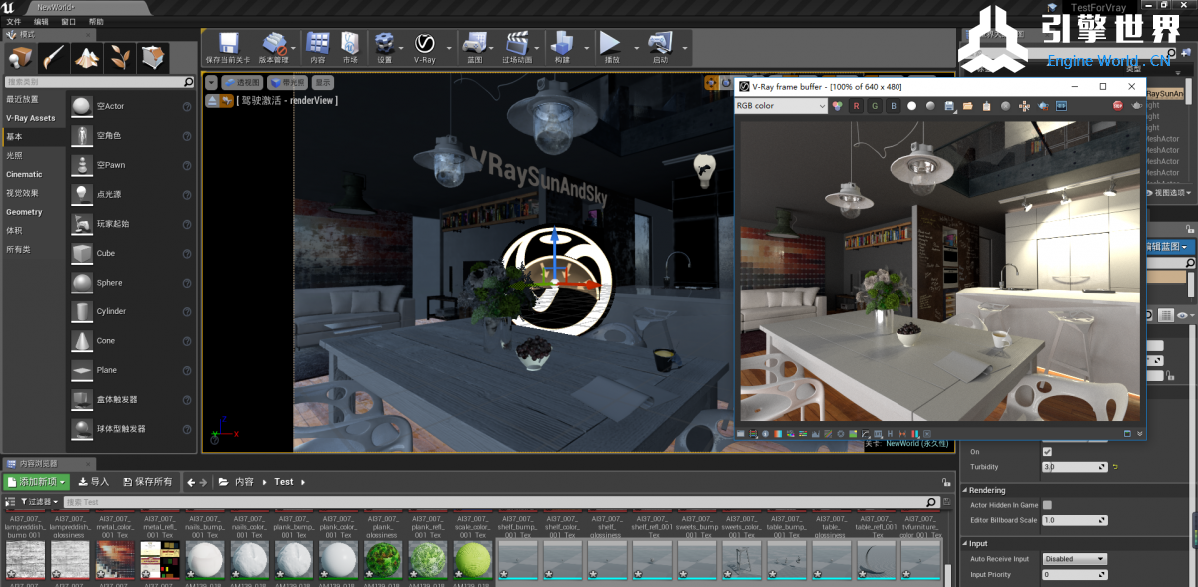This screenshot has width=1198, height=587.
Task: Open the 内容 content browser toolbar icon
Action: [x=318, y=43]
